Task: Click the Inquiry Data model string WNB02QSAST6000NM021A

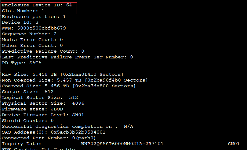Action: (x=111, y=144)
